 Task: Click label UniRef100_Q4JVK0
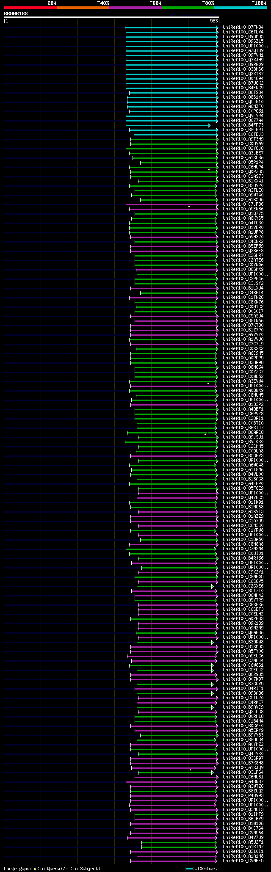coord(243,754)
